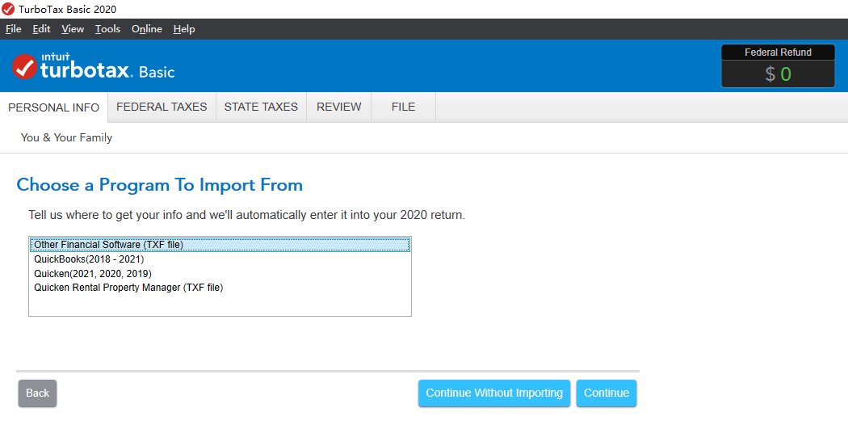Screen dimensions: 848x446
Task: Open the Edit menu
Action: tap(41, 29)
